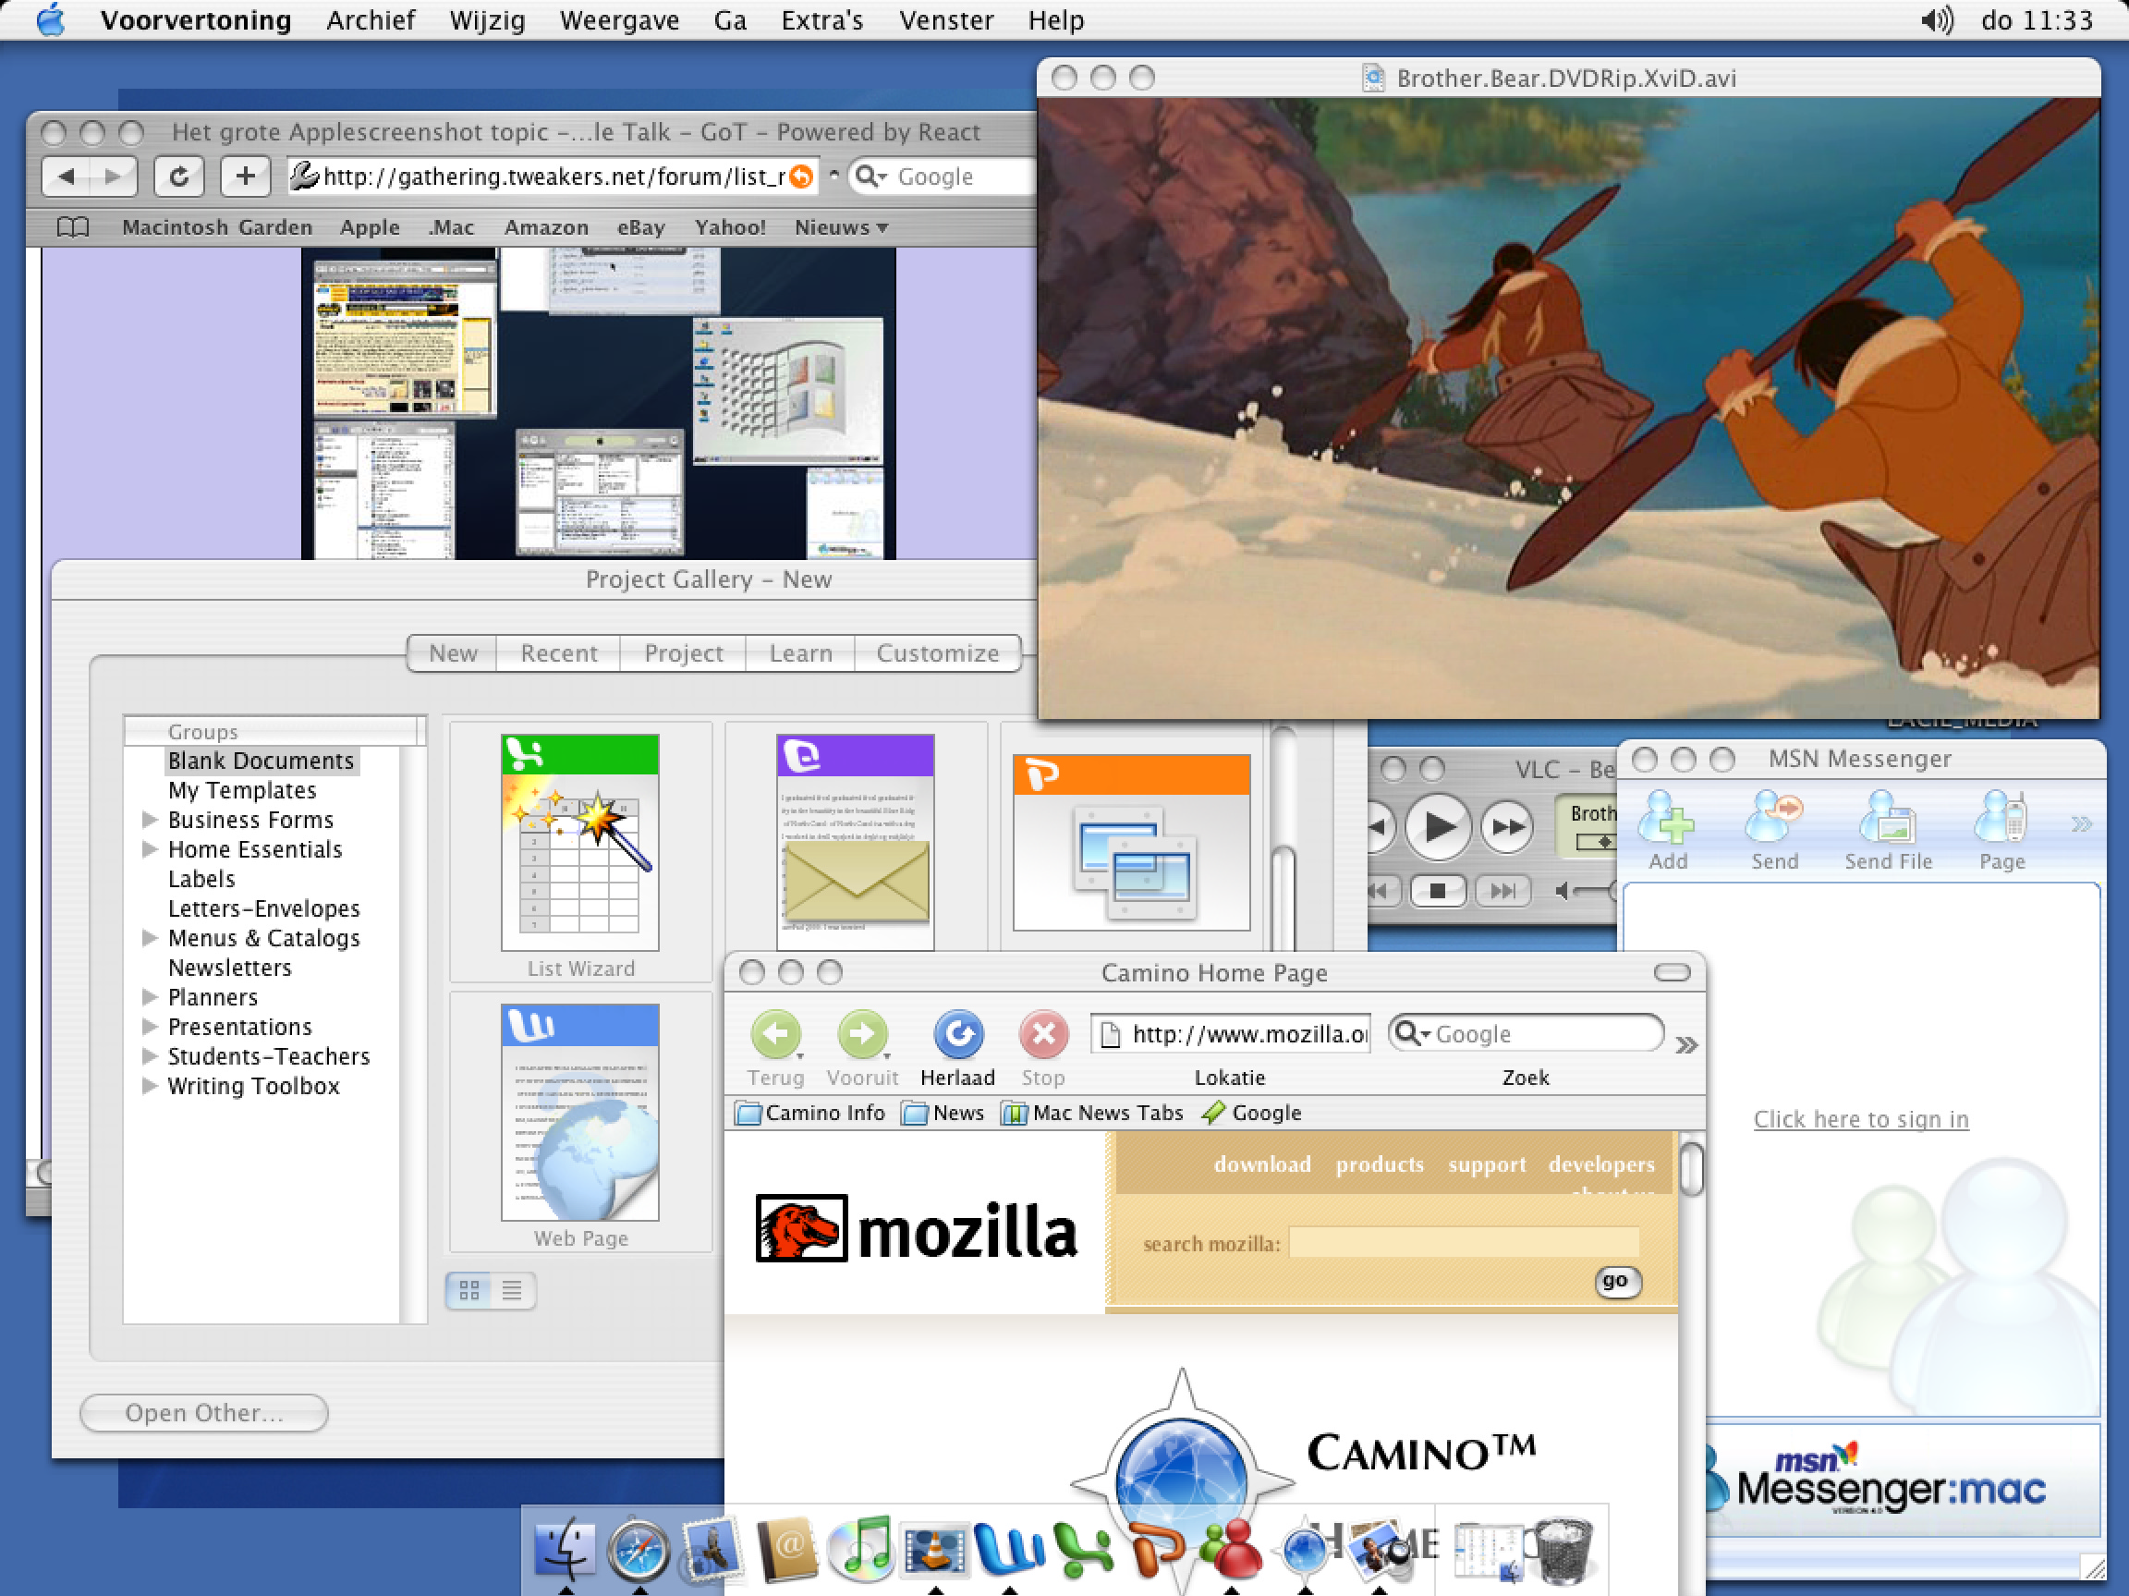The height and width of the screenshot is (1596, 2129).
Task: Expand Planners group
Action: [x=149, y=996]
